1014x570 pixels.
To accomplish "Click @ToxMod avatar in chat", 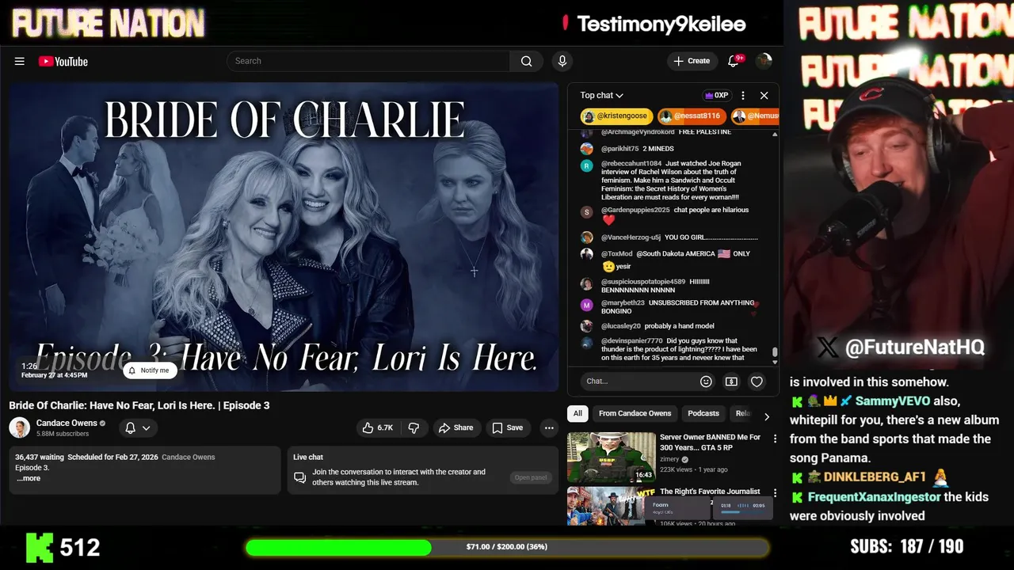I will point(586,254).
